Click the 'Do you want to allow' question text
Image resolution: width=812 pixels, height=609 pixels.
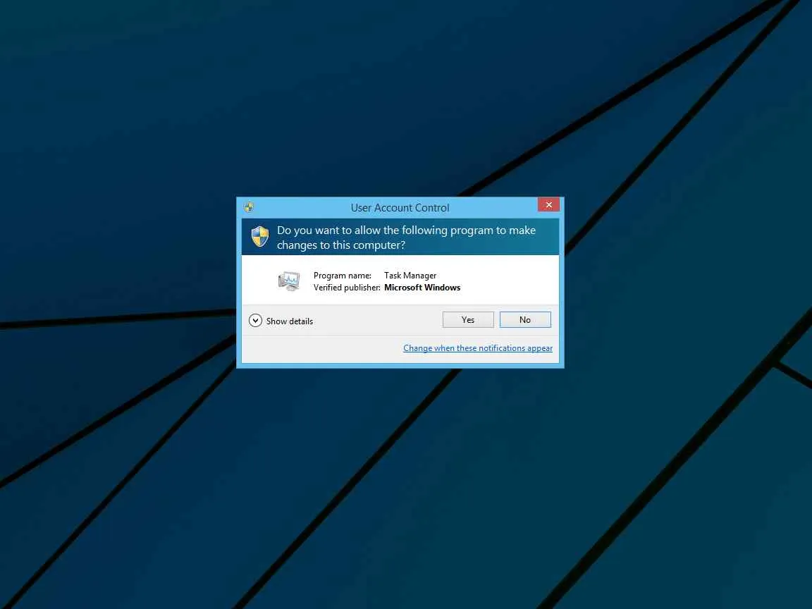[x=407, y=238]
